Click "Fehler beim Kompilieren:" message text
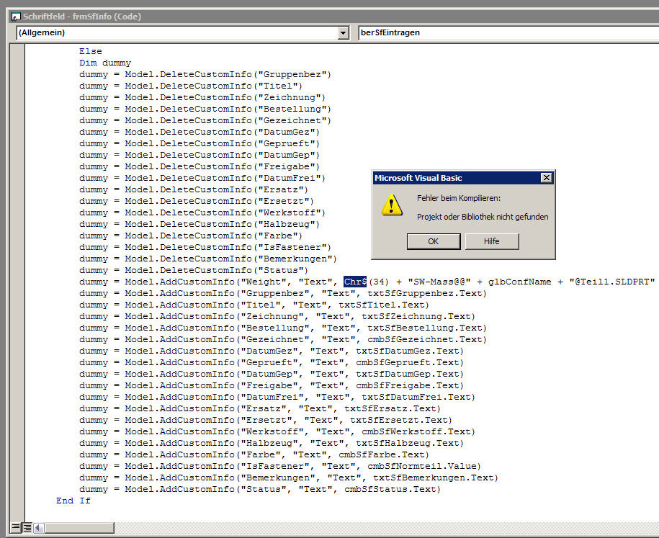Viewport: 659px width, 538px height. (459, 198)
